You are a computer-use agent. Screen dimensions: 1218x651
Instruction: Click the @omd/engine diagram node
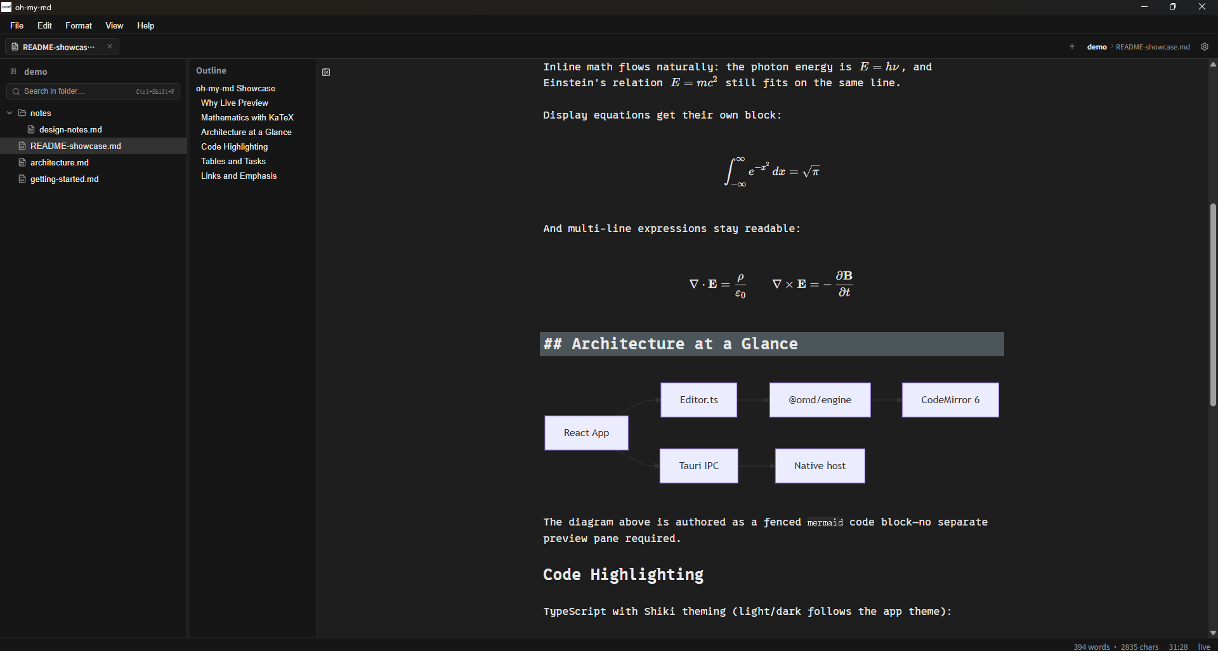click(x=820, y=400)
